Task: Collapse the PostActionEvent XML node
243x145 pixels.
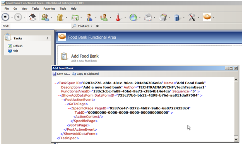Action: (62, 100)
